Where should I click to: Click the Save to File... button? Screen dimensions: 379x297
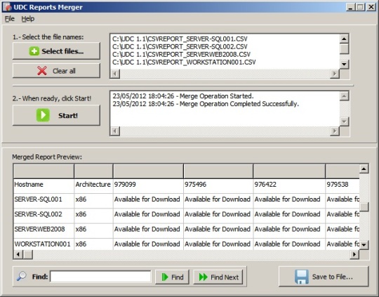coord(324,277)
